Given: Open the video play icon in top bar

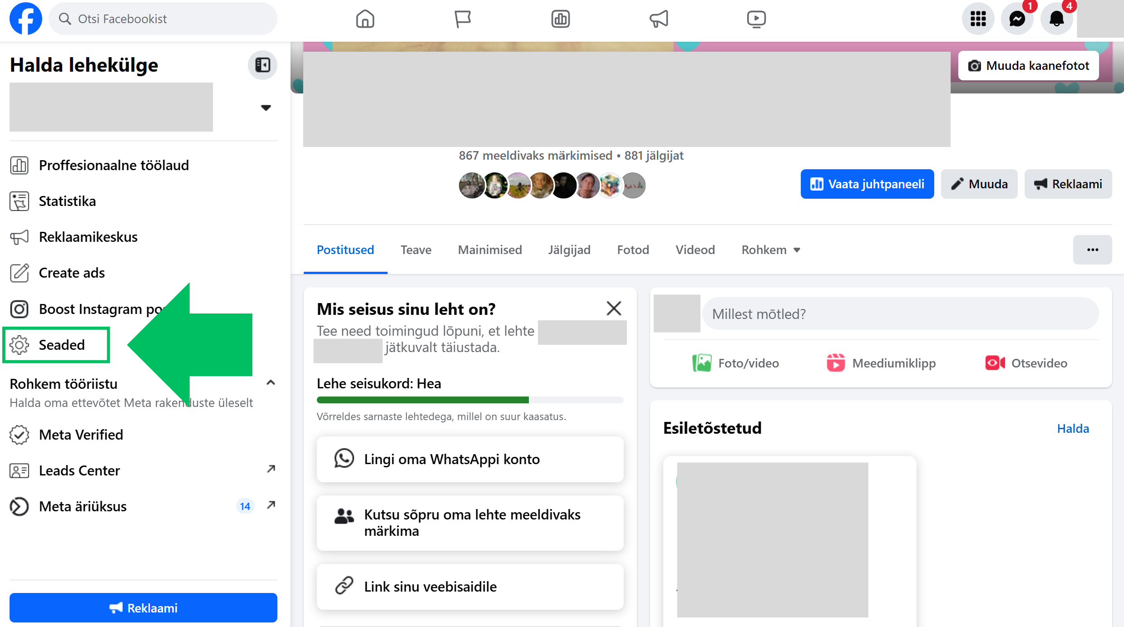Looking at the screenshot, I should [x=756, y=19].
